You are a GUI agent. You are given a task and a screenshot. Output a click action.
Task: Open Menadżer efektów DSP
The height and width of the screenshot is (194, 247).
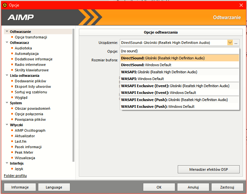point(209,169)
